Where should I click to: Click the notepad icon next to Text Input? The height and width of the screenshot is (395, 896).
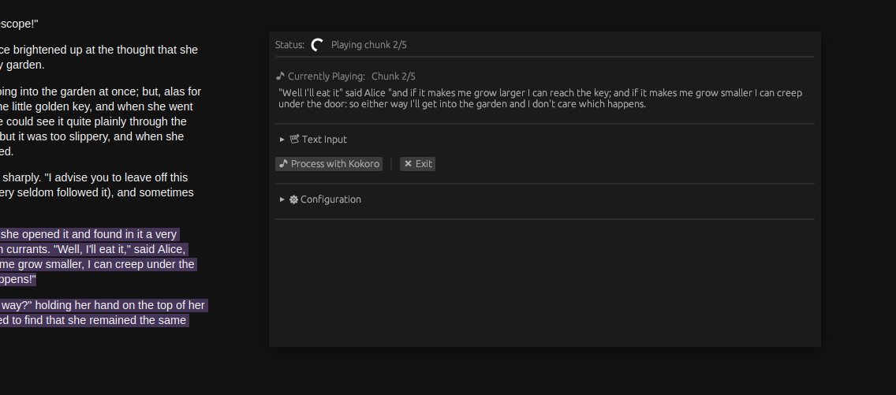point(294,140)
